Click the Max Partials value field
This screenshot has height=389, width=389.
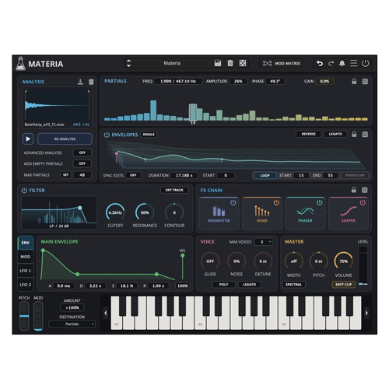82,175
